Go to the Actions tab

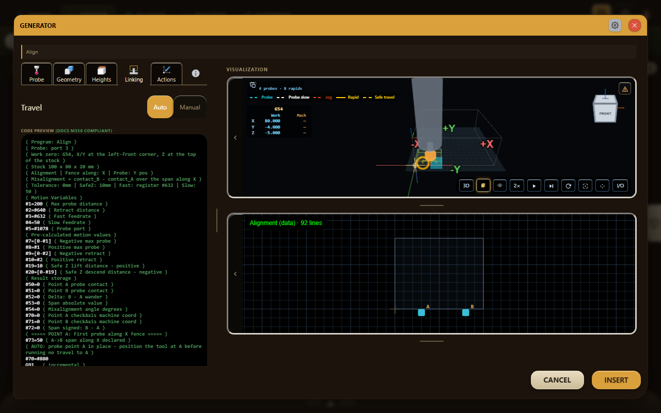166,74
